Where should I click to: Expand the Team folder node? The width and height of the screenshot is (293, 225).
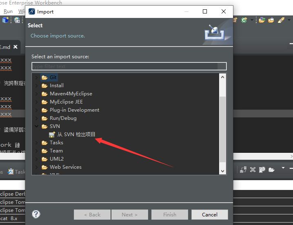[37, 151]
